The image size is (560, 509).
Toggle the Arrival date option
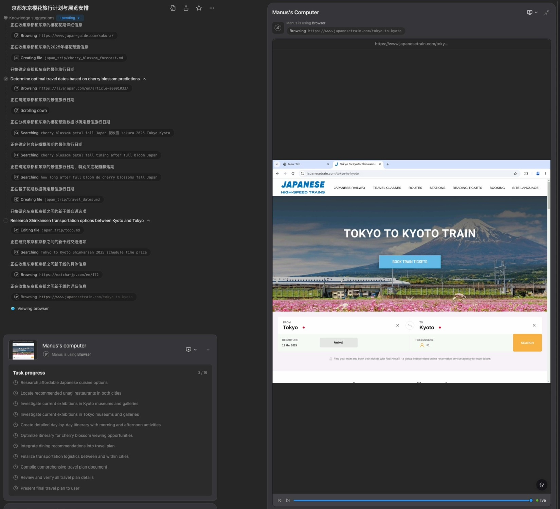[338, 342]
